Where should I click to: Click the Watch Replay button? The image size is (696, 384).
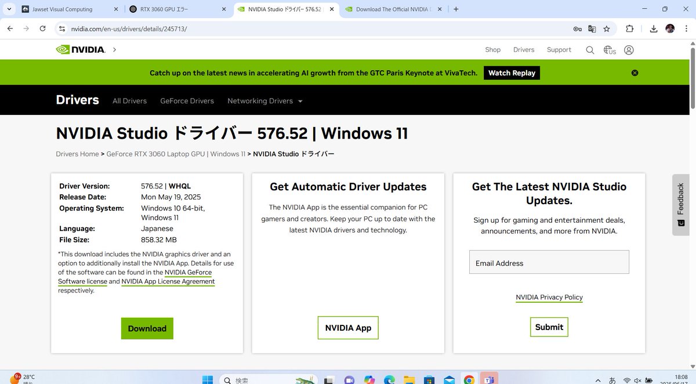pyautogui.click(x=512, y=73)
